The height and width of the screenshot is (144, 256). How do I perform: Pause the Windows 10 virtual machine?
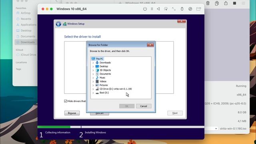click(152, 9)
